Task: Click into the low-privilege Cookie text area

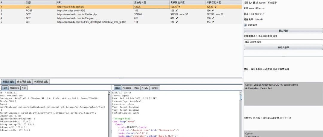Action: [283, 94]
